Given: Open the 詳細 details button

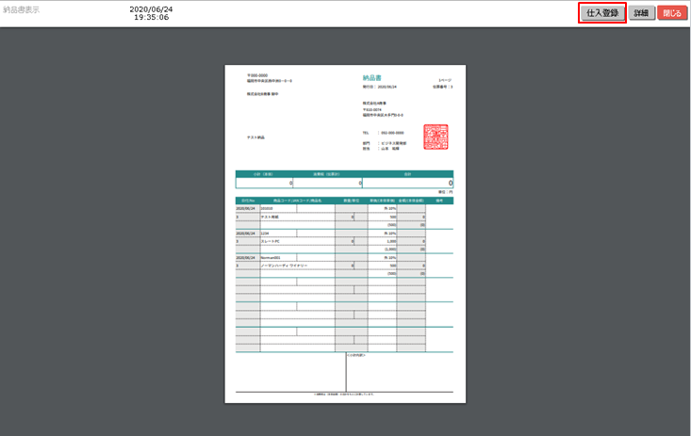Looking at the screenshot, I should pos(641,14).
